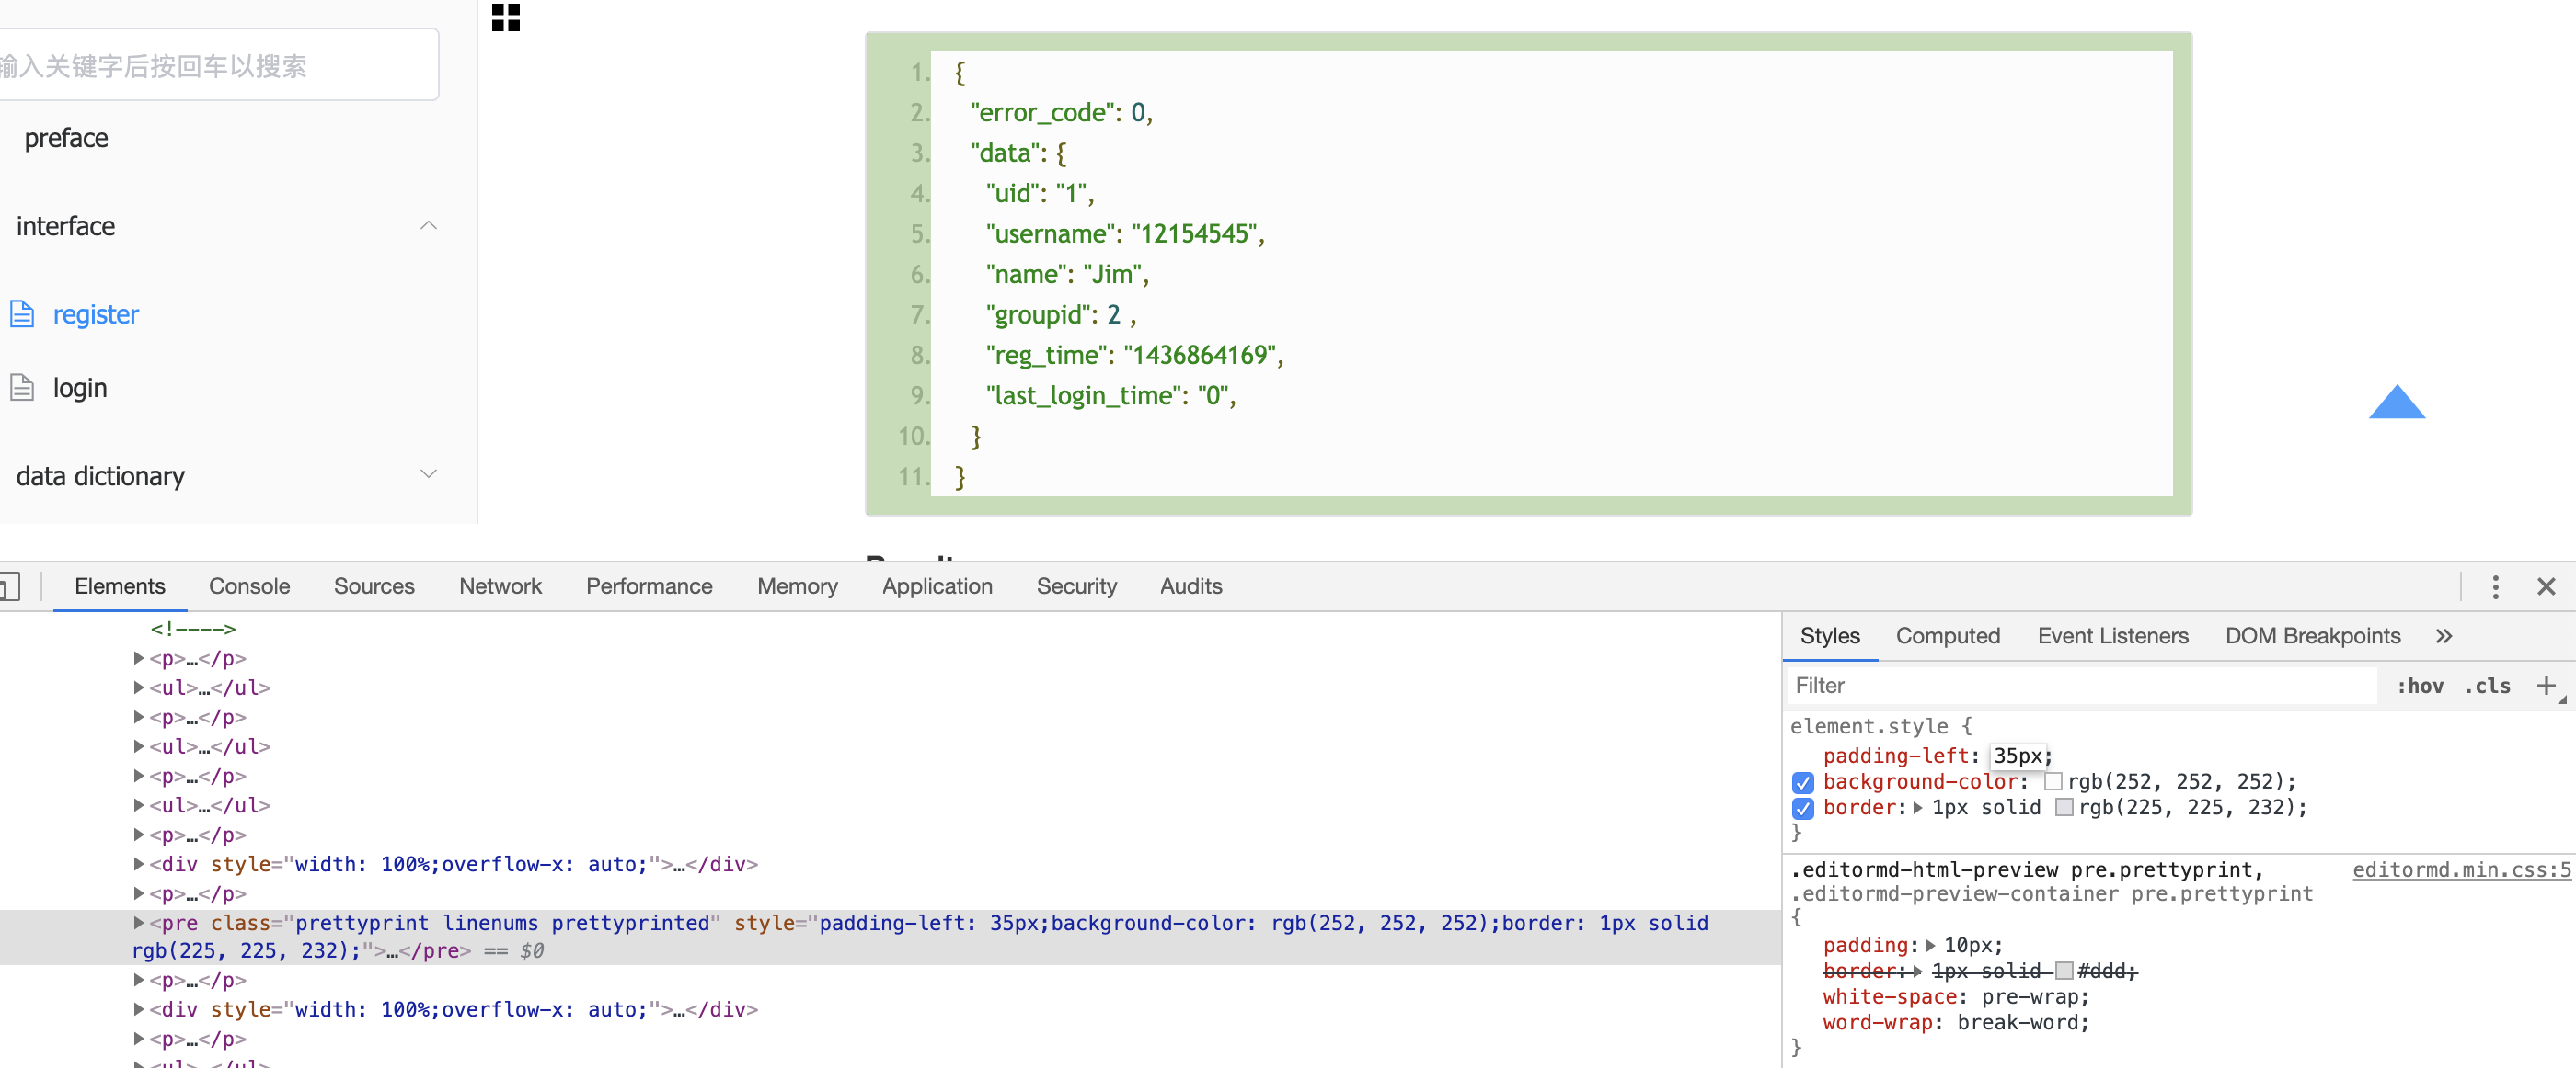
Task: Click the grid layout icon at top of page
Action: click(506, 18)
